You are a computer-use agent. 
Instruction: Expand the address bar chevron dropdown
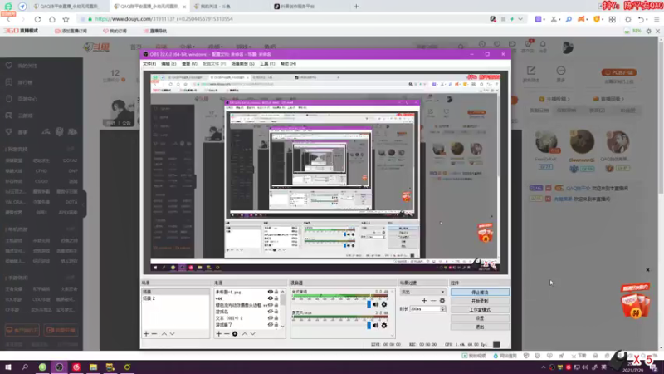520,19
